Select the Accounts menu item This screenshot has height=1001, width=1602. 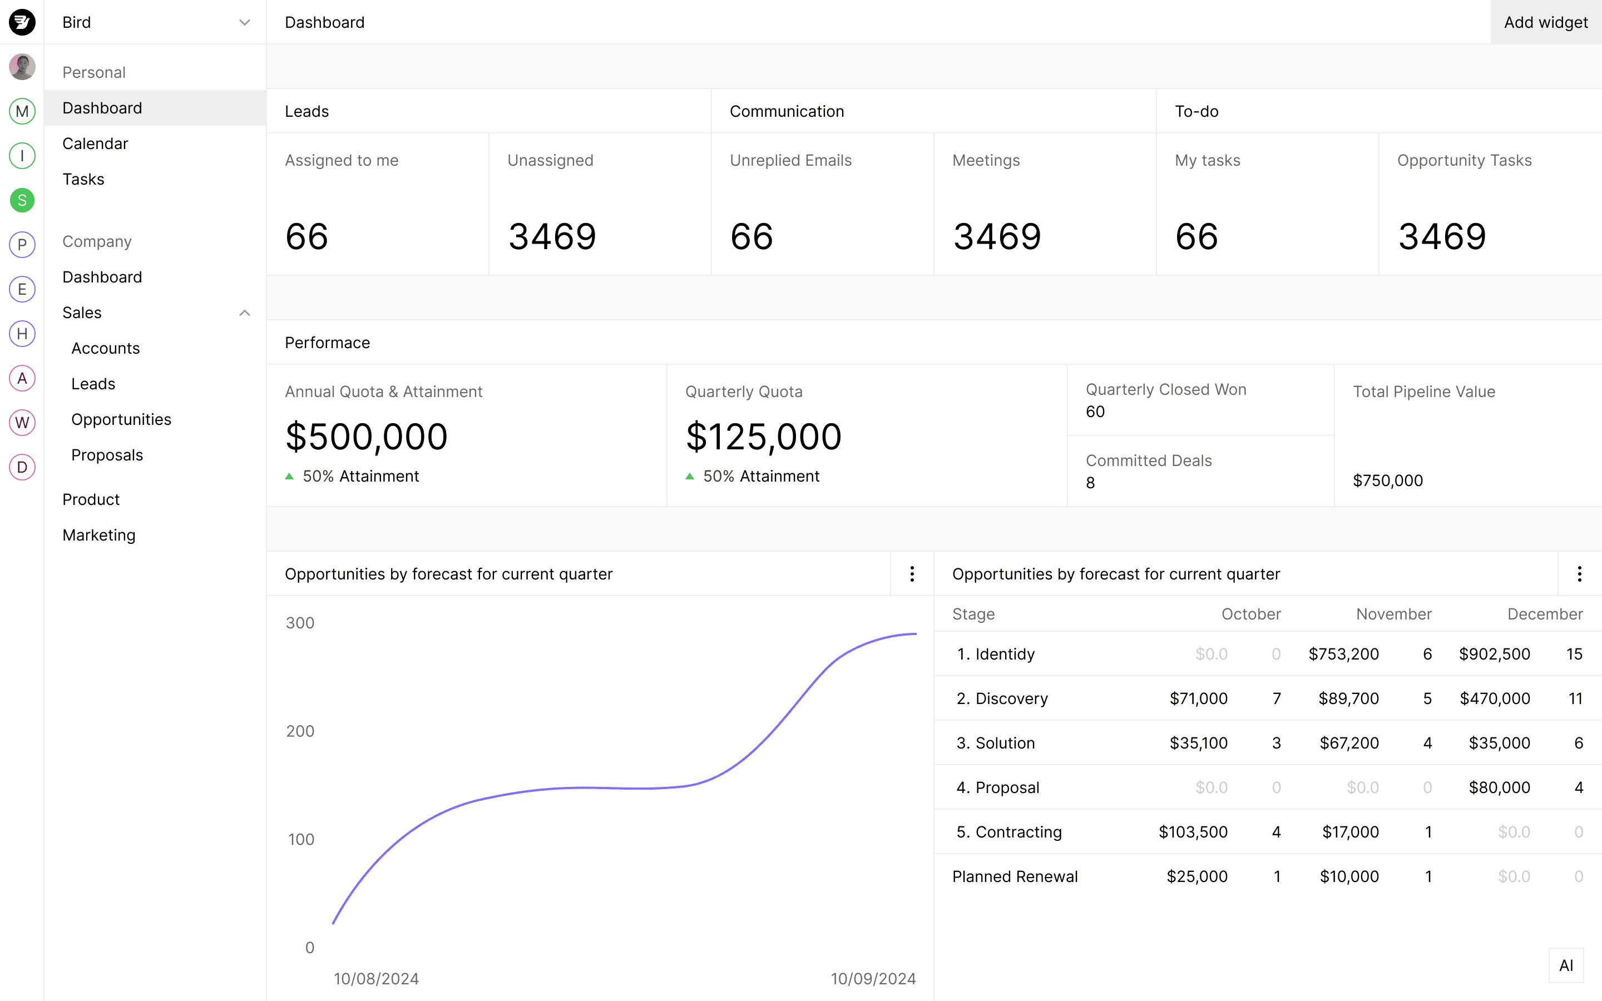pos(105,347)
